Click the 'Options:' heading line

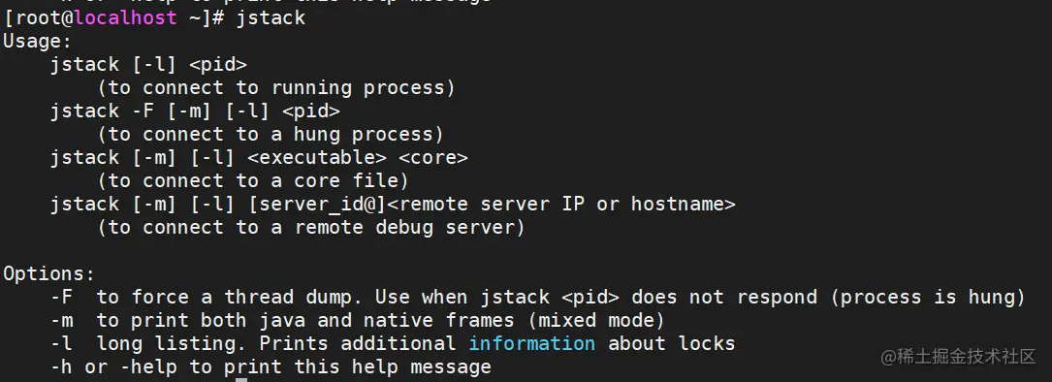tap(49, 274)
